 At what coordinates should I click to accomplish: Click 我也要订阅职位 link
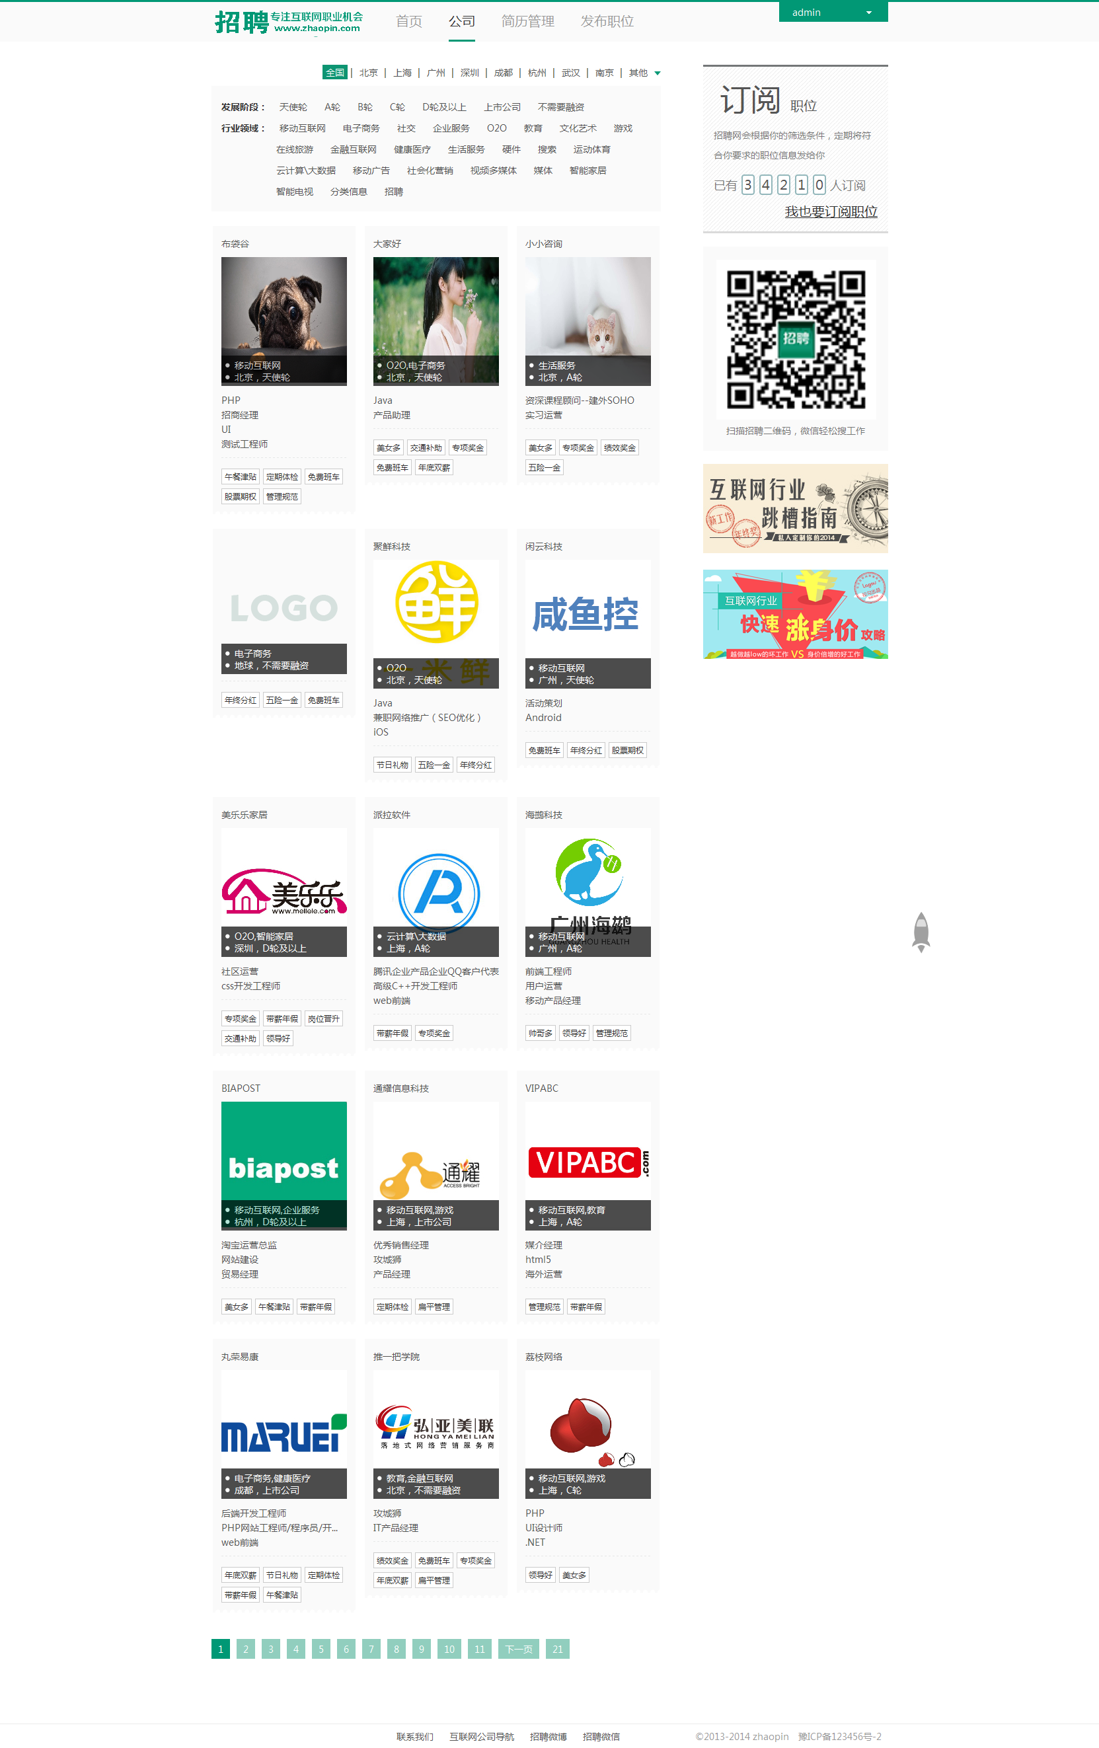[831, 211]
